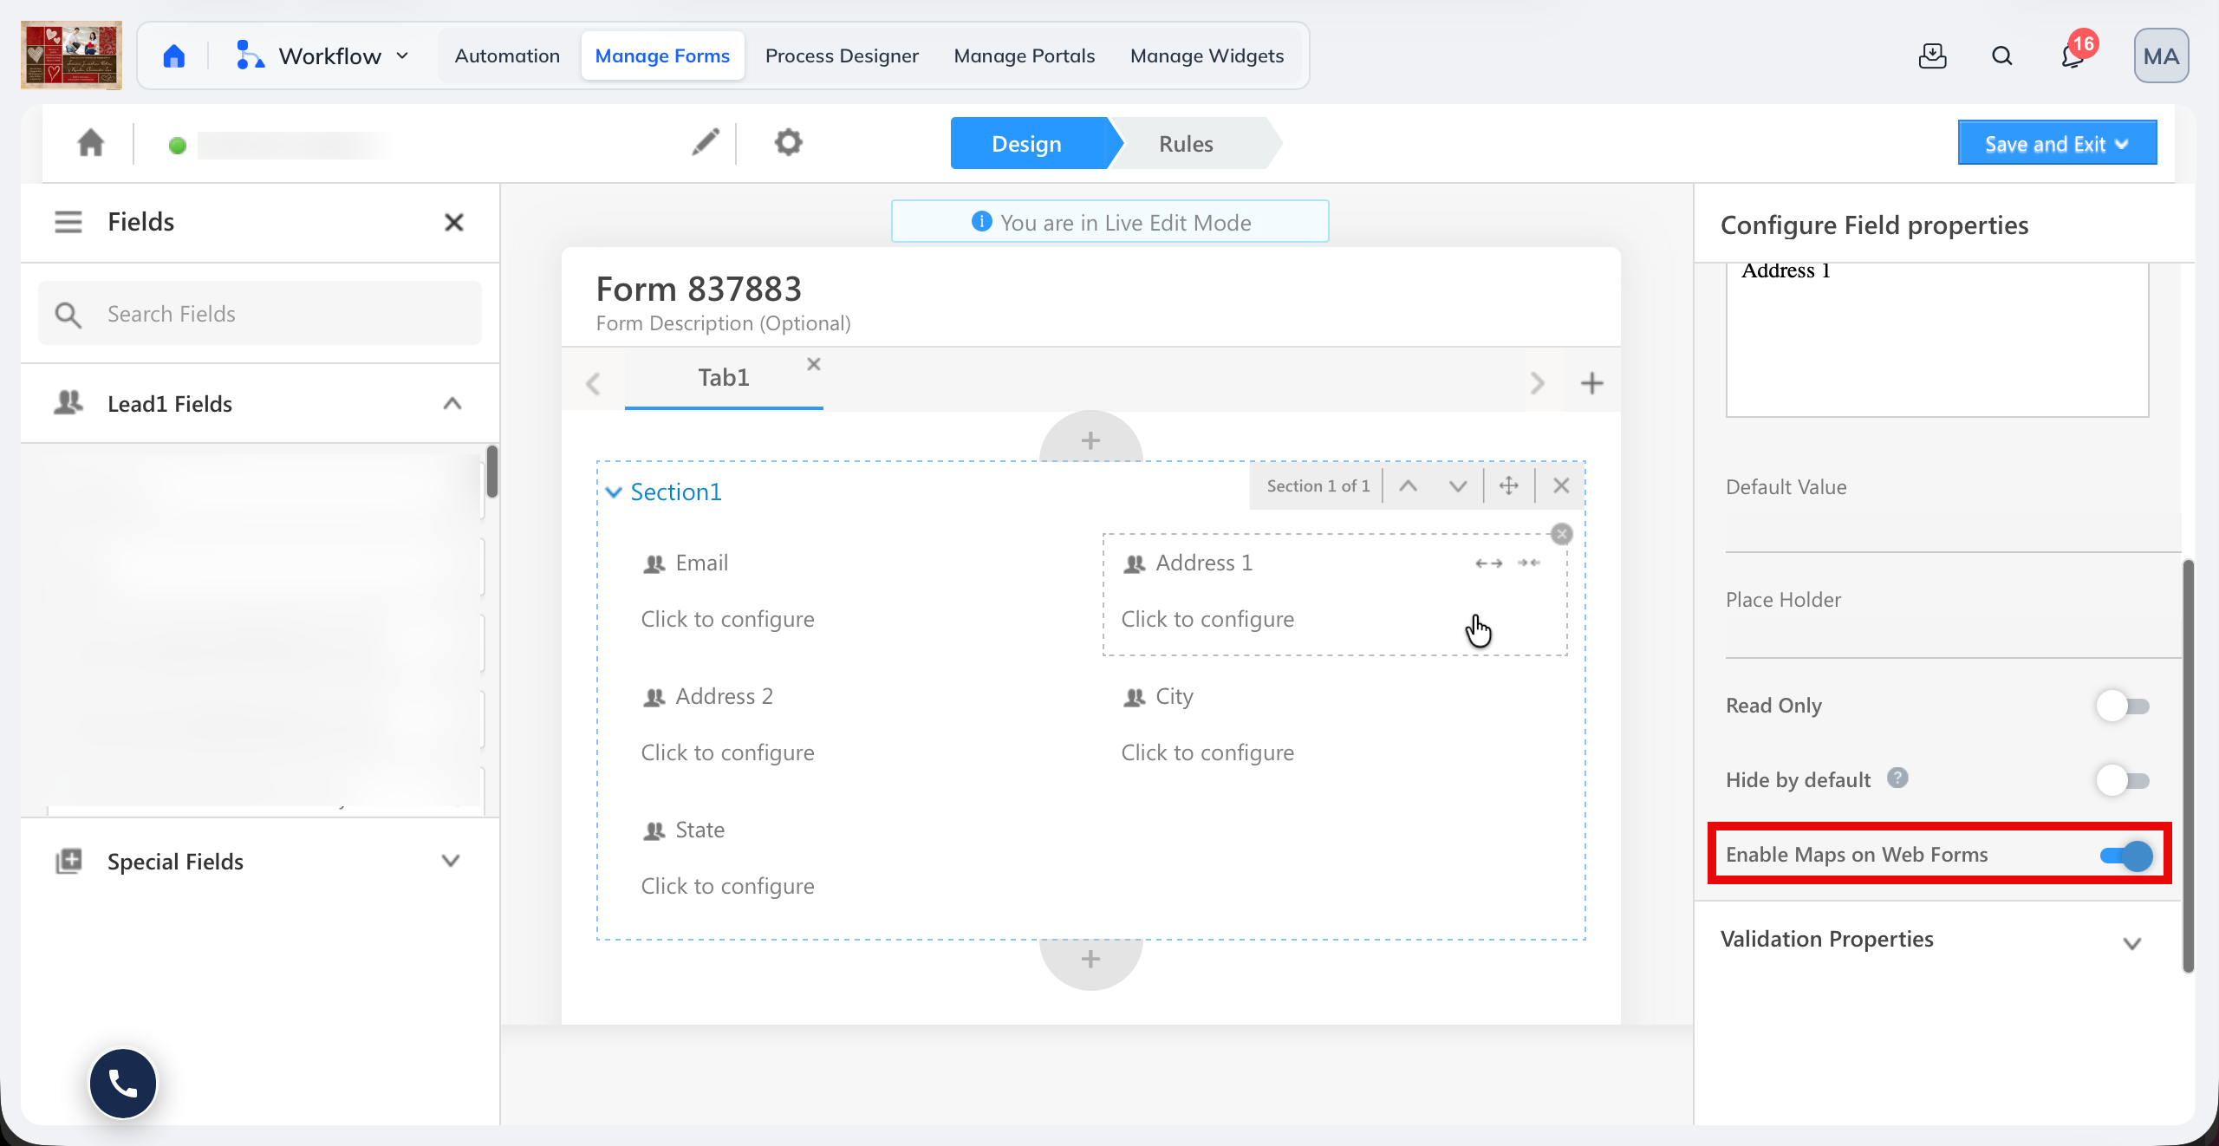Open the MA user profile avatar
The height and width of the screenshot is (1146, 2219).
[x=2160, y=56]
